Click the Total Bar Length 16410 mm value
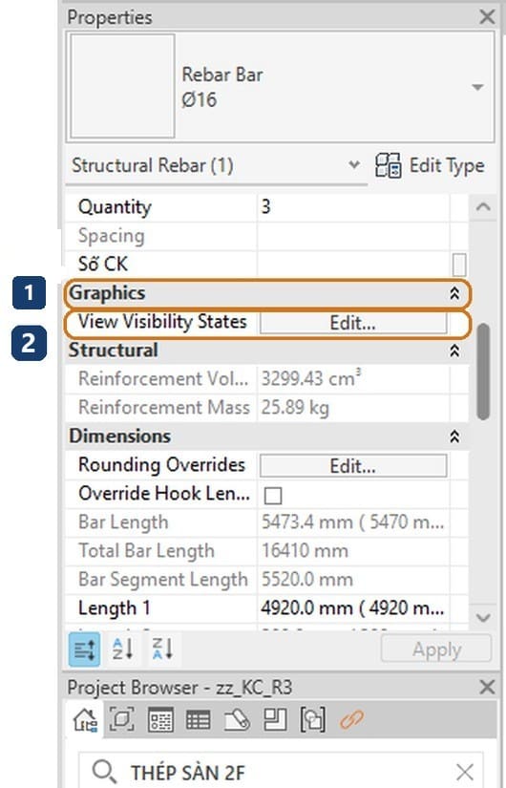The width and height of the screenshot is (506, 788). (305, 551)
